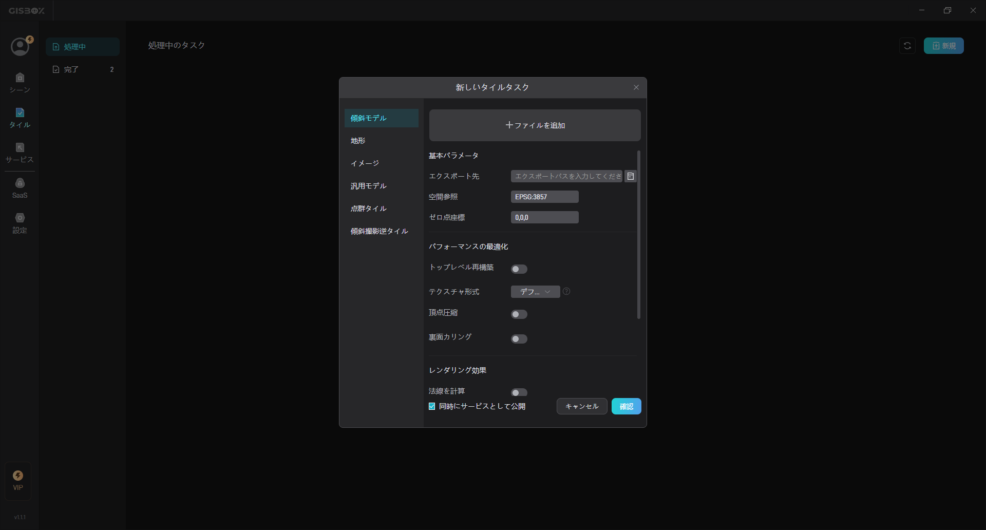
Task: Click the パフォーマンスの最適化 heading
Action: pyautogui.click(x=468, y=247)
